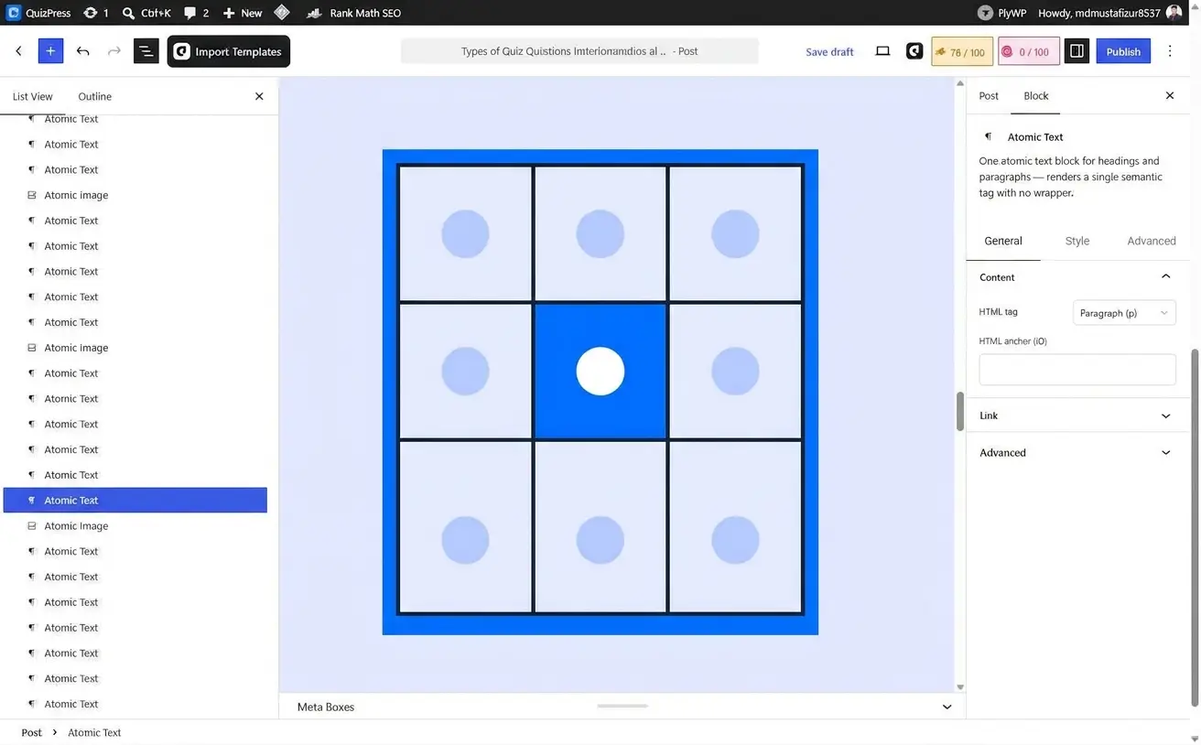Toggle the settings sidebar panel icon

coord(1077,51)
